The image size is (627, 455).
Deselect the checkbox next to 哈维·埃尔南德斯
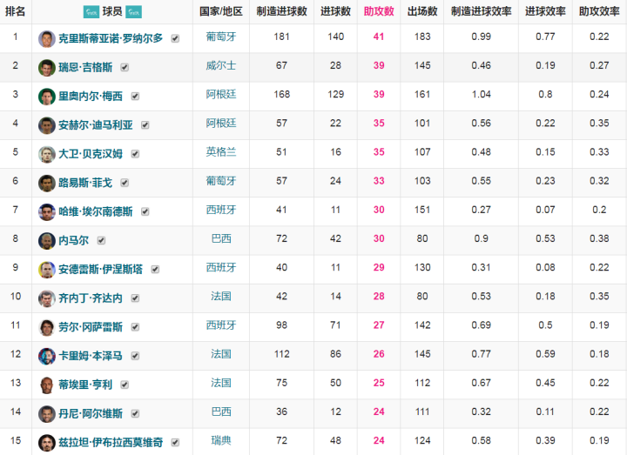pos(145,211)
